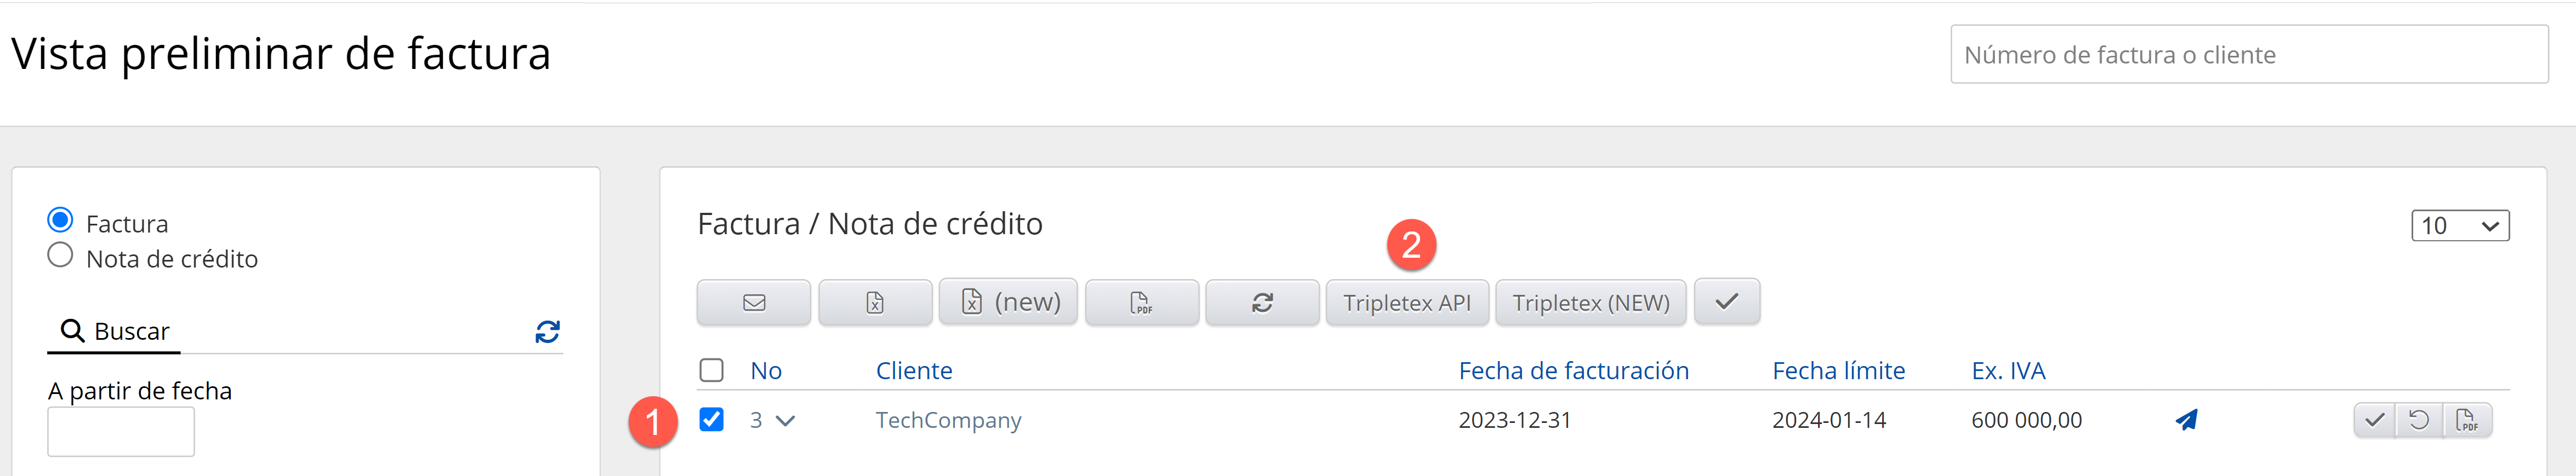Click the undo arrow in TechCompany row
The image size is (2576, 476).
[2419, 420]
